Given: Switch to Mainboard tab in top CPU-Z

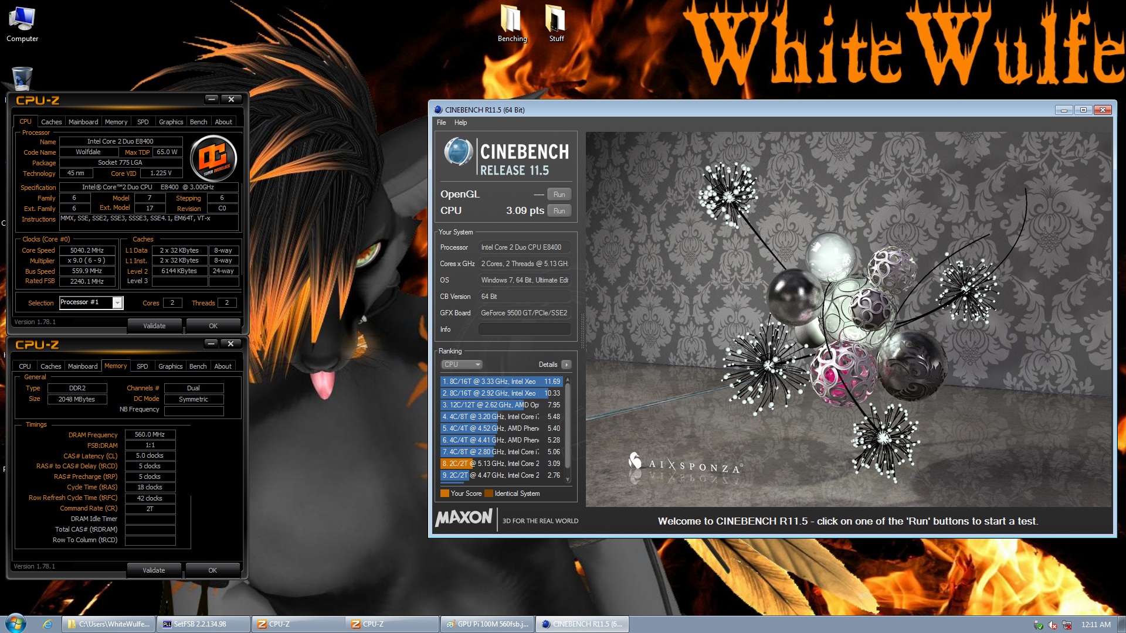Looking at the screenshot, I should pos(83,122).
